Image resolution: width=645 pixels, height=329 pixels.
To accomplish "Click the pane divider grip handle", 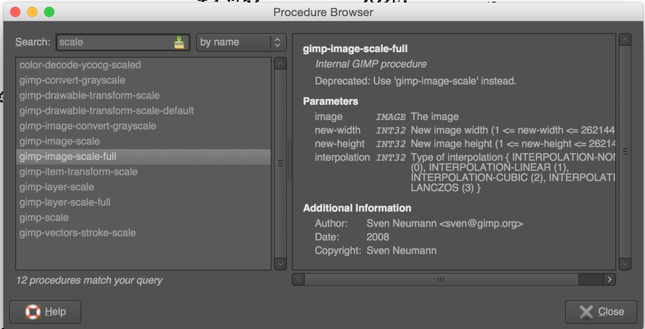I will [x=290, y=160].
